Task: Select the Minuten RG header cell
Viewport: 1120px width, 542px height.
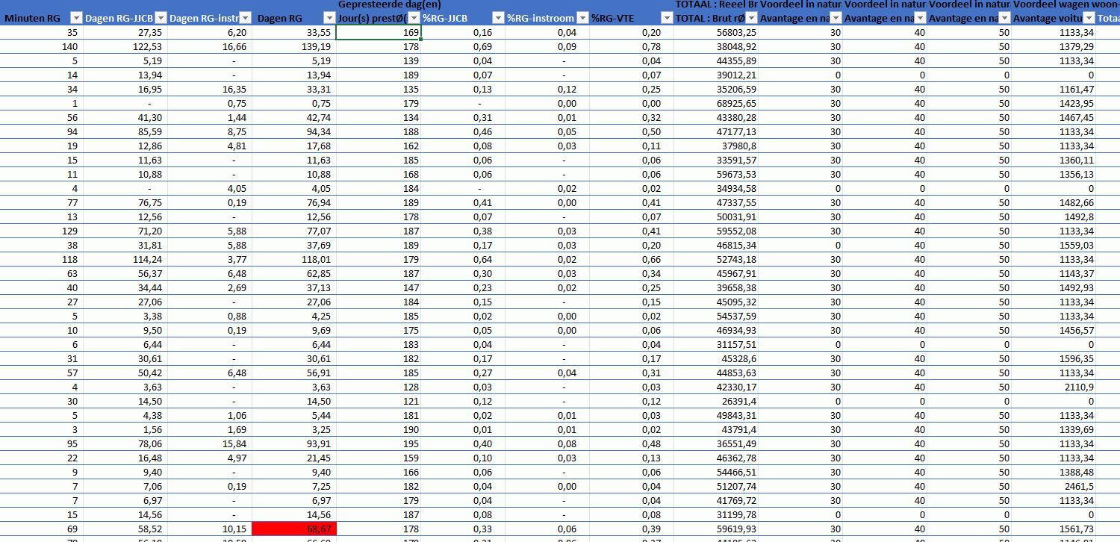Action: [41, 18]
